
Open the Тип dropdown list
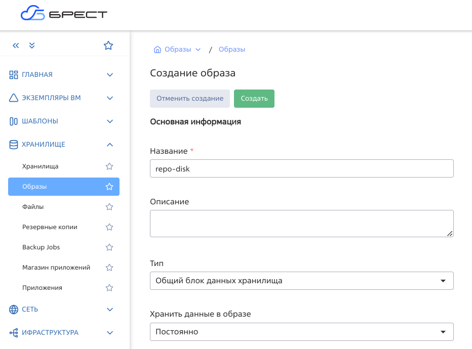click(x=301, y=281)
